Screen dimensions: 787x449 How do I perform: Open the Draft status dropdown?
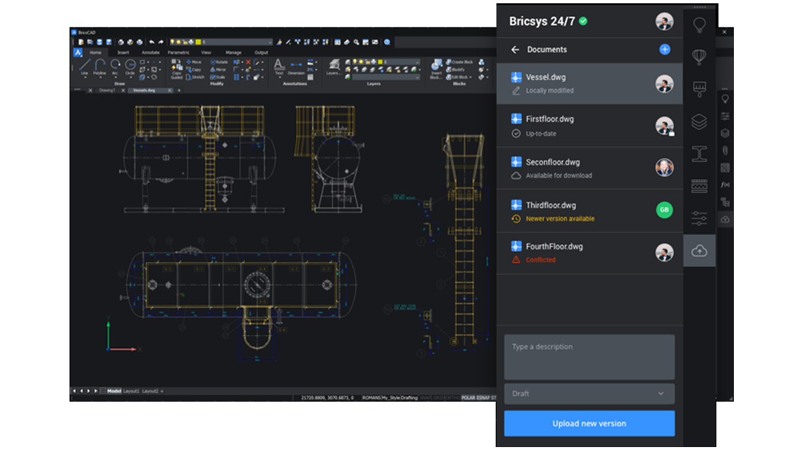[589, 393]
